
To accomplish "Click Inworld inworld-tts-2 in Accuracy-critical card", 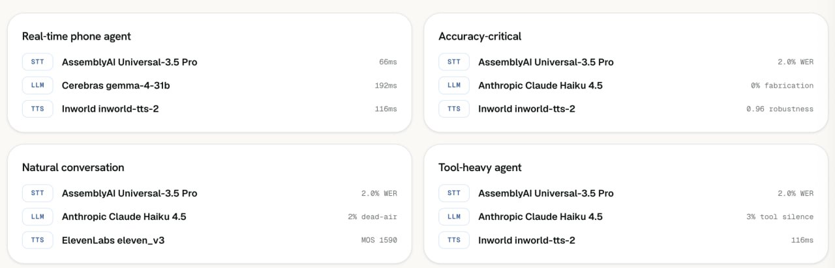I will (526, 109).
